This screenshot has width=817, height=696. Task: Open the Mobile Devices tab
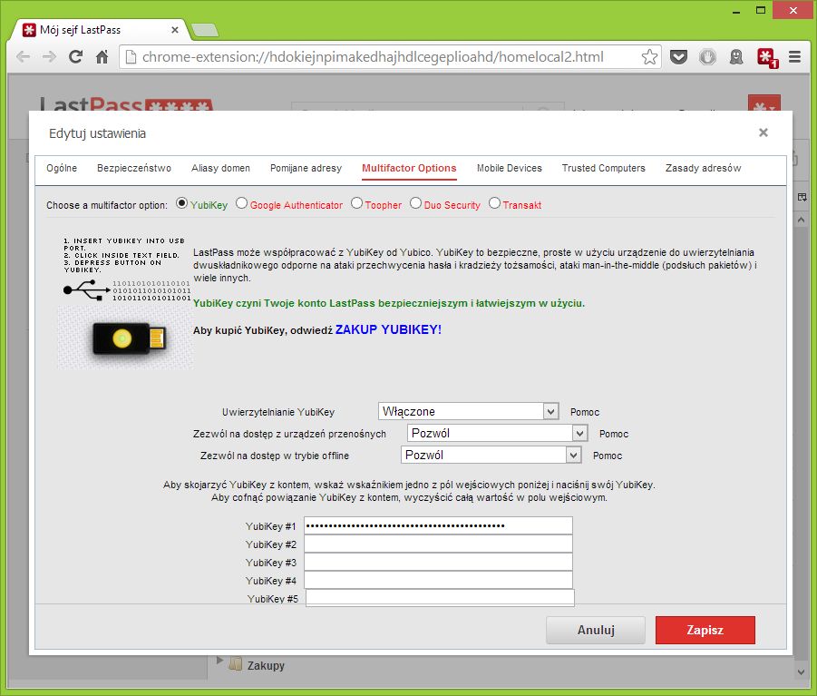click(x=509, y=168)
